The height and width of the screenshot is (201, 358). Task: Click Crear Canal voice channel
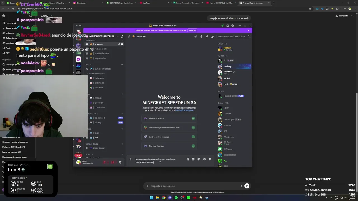pyautogui.click(x=104, y=148)
